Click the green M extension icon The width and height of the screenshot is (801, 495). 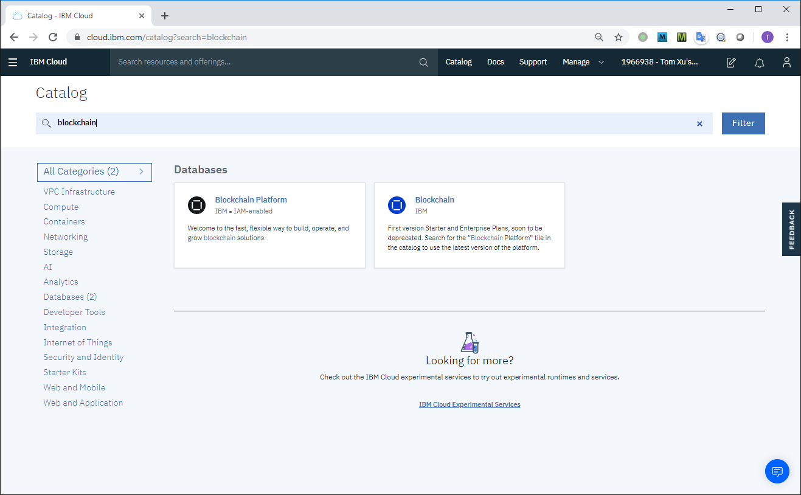point(682,37)
